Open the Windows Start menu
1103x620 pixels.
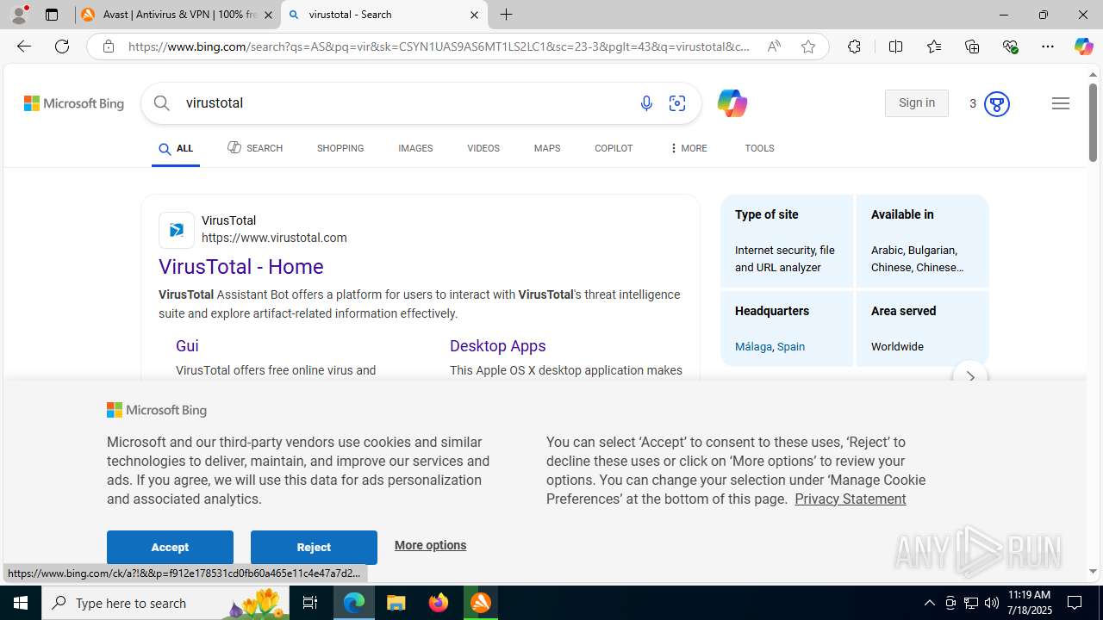[21, 603]
